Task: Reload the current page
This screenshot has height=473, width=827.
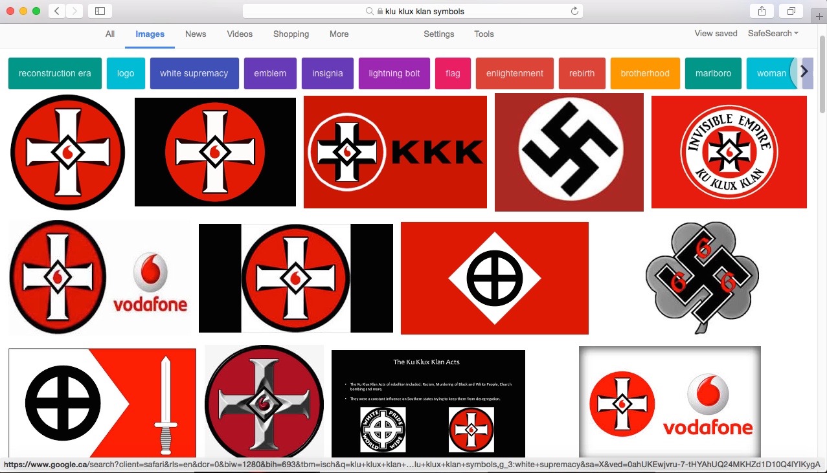Action: point(574,11)
